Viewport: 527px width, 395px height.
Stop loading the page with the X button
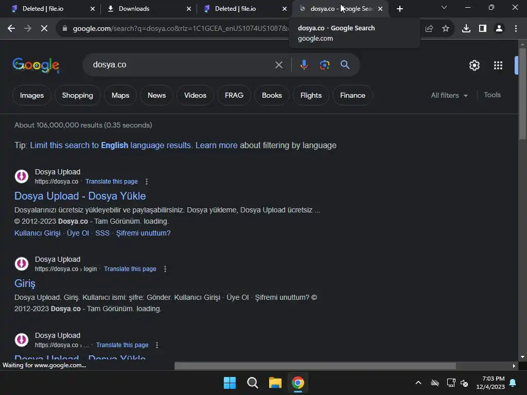click(44, 29)
